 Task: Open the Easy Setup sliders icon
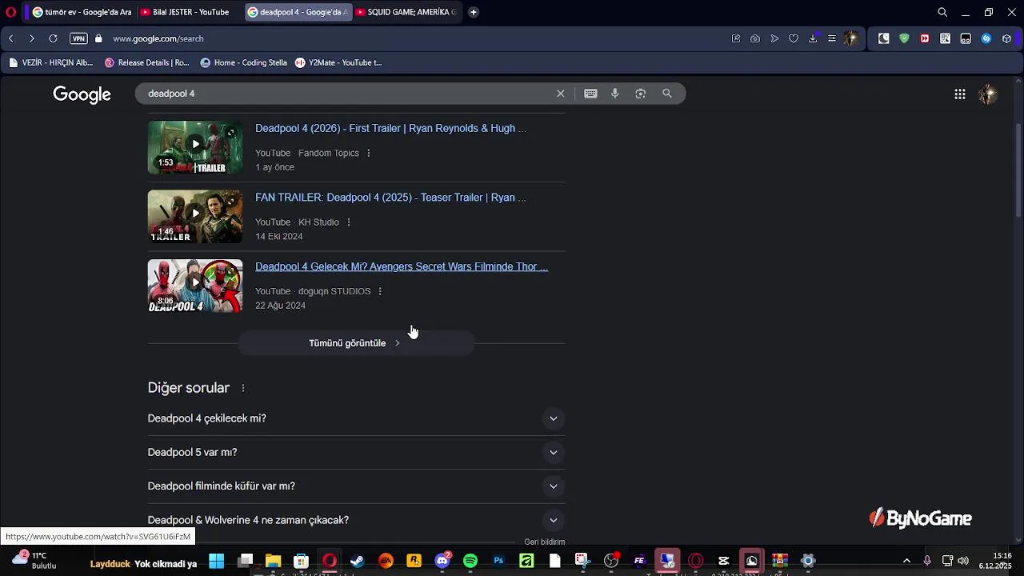click(832, 38)
